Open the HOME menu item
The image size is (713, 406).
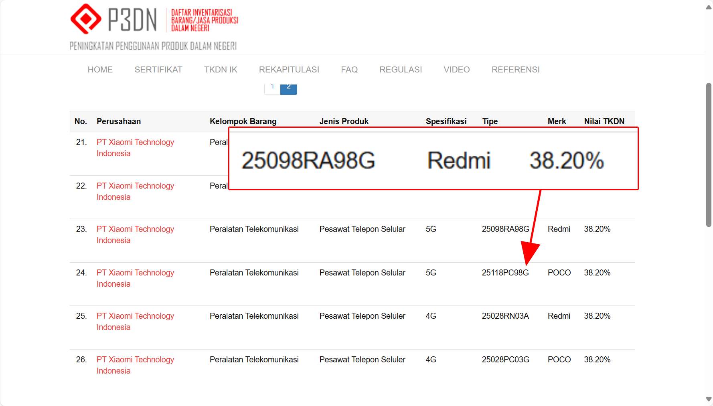pyautogui.click(x=100, y=70)
